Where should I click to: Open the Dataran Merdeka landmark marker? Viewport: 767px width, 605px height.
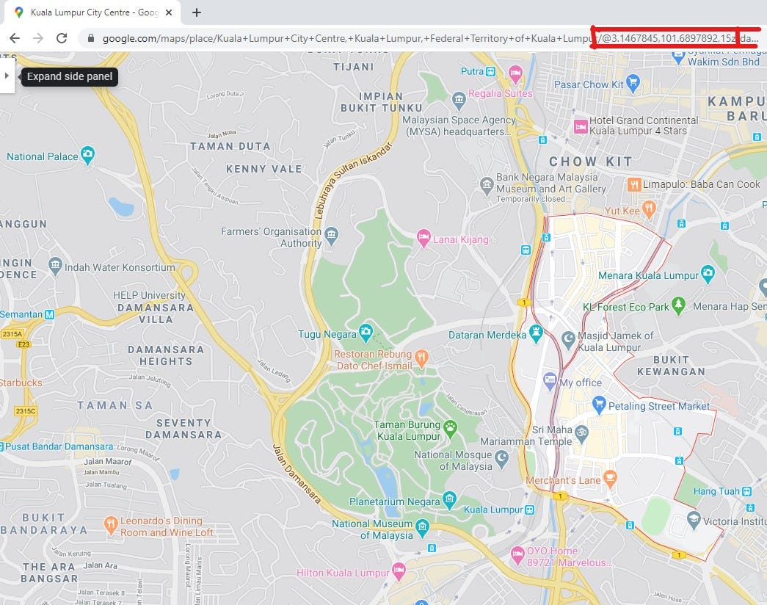point(536,333)
